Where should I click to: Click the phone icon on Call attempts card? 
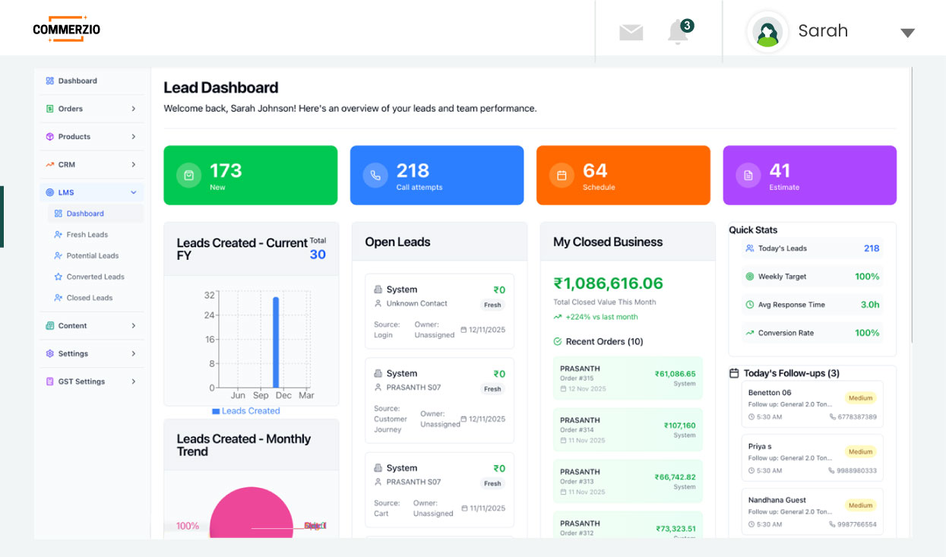(375, 175)
